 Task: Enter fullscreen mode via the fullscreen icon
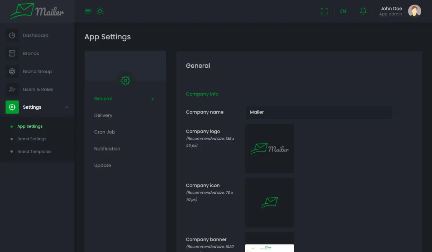(x=324, y=11)
